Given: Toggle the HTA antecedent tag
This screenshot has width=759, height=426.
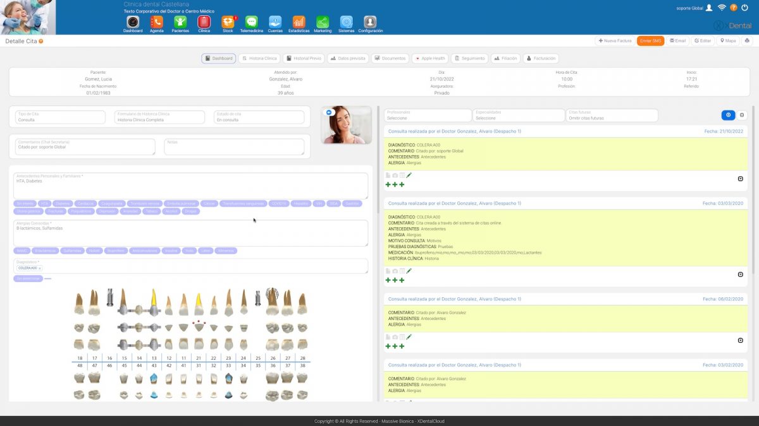Looking at the screenshot, I should (44, 204).
